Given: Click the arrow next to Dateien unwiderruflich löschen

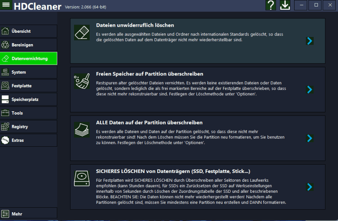Looking at the screenshot, I should [x=309, y=41].
